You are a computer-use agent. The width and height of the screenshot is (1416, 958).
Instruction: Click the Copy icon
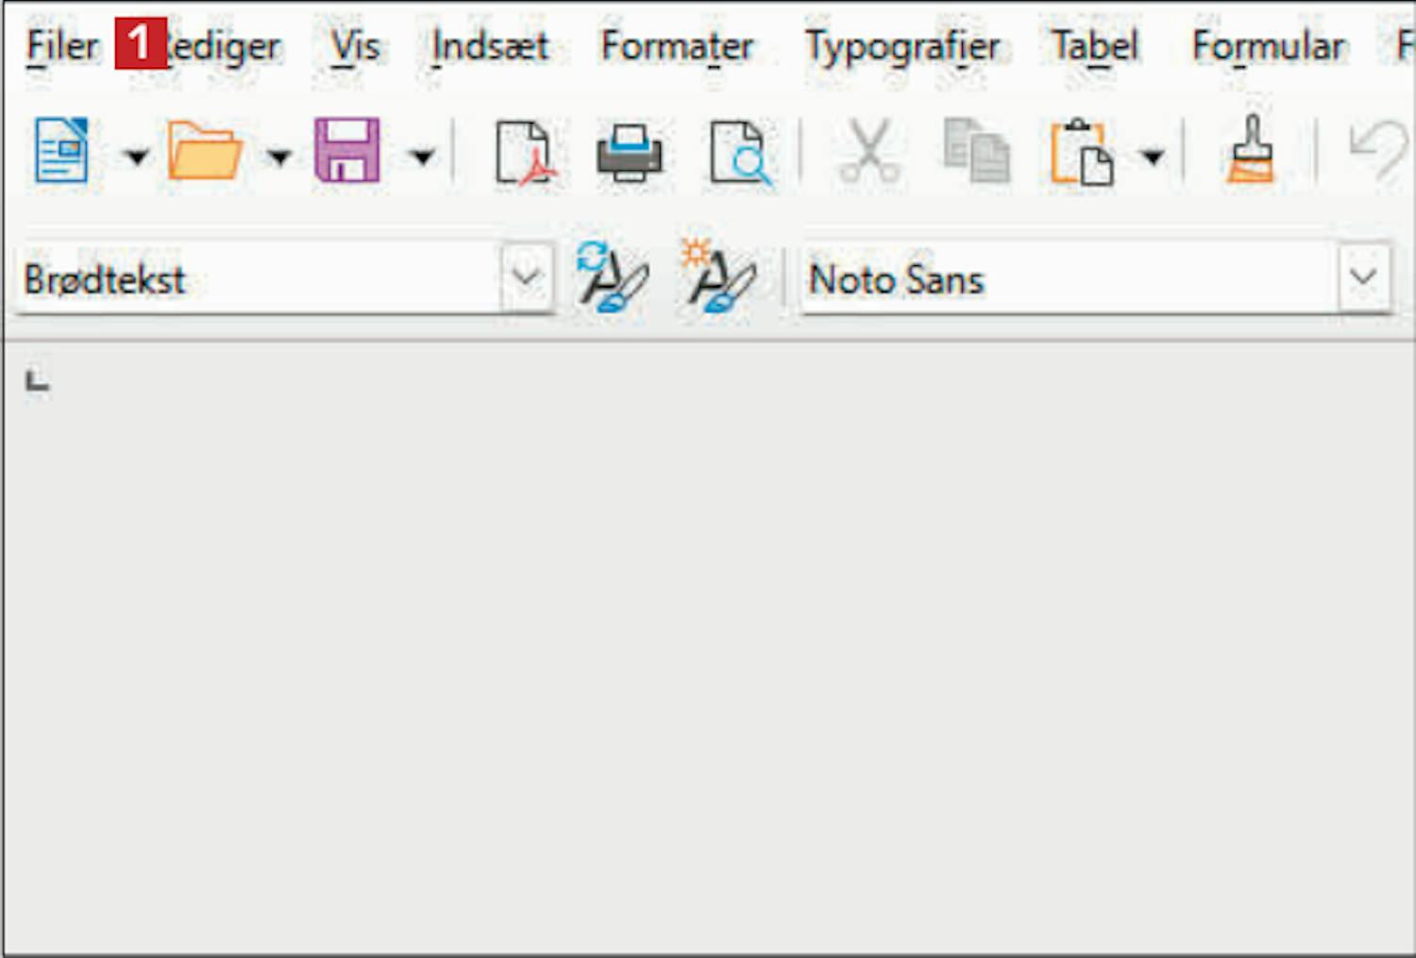(x=977, y=151)
